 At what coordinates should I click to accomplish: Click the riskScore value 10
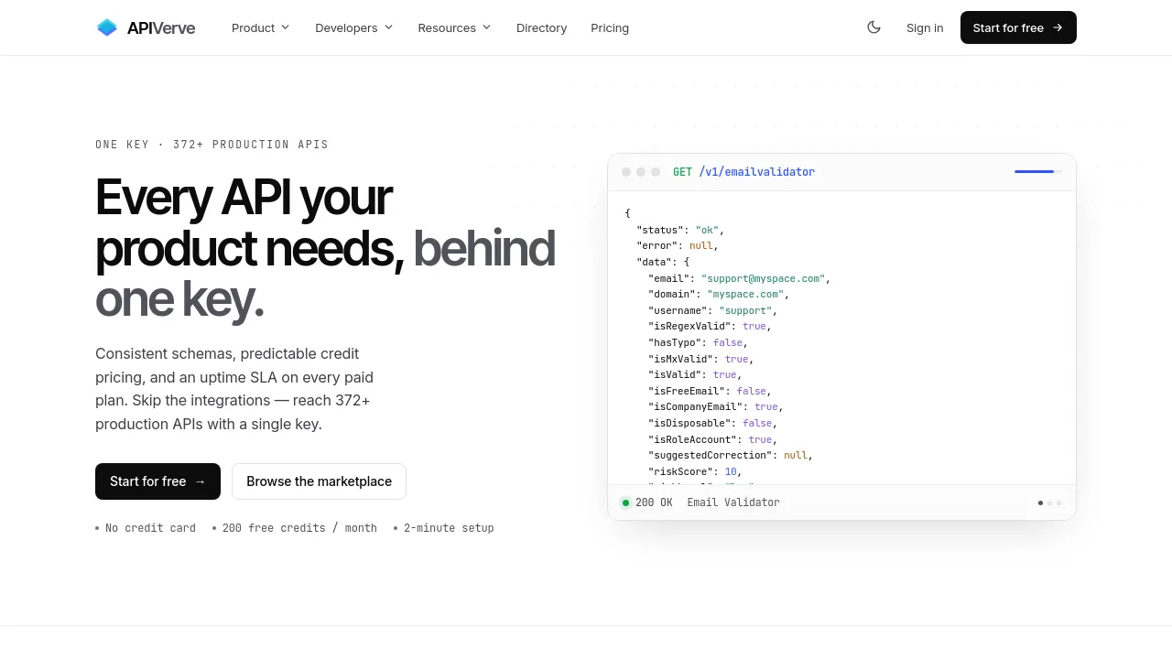[731, 472]
